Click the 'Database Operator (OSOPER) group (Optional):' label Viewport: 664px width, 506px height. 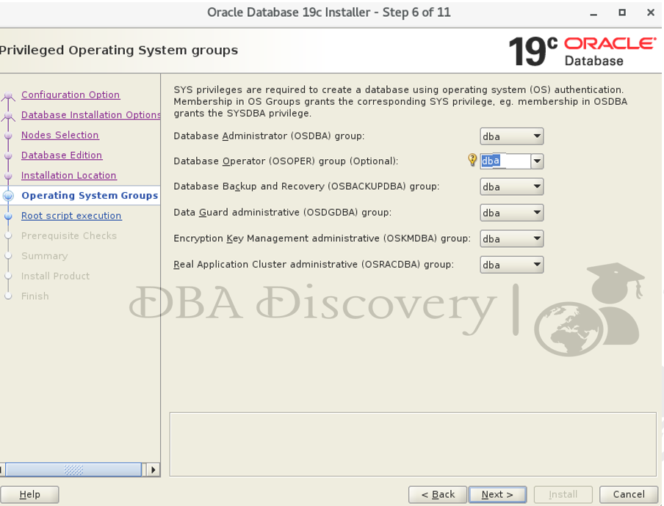click(x=286, y=161)
